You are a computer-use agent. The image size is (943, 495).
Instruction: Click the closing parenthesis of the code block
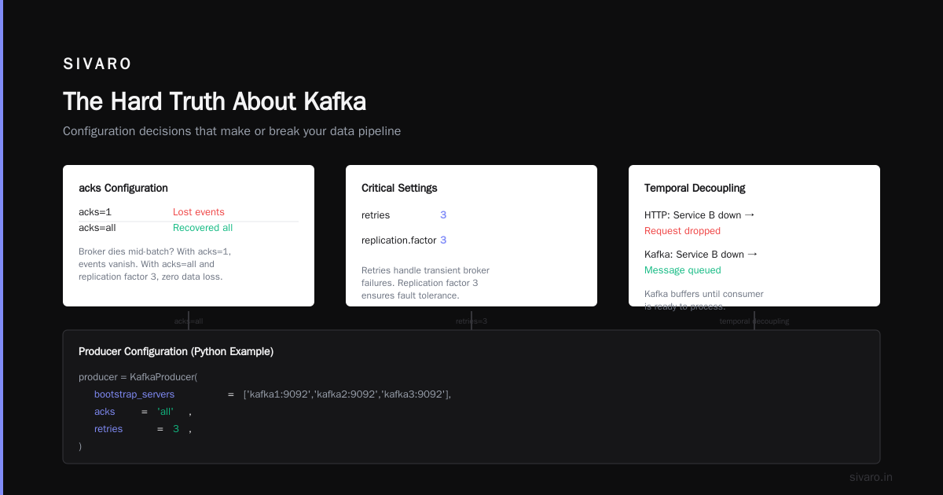coord(80,446)
